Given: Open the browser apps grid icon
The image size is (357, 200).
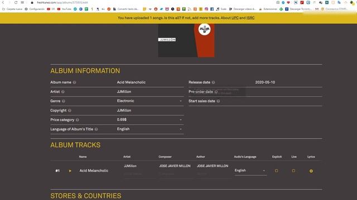Looking at the screenshot, I should tap(22, 2).
